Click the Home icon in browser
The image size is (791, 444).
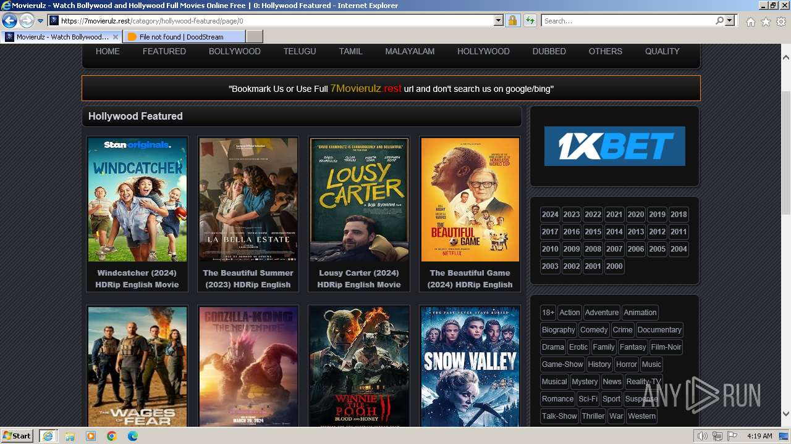pos(750,22)
